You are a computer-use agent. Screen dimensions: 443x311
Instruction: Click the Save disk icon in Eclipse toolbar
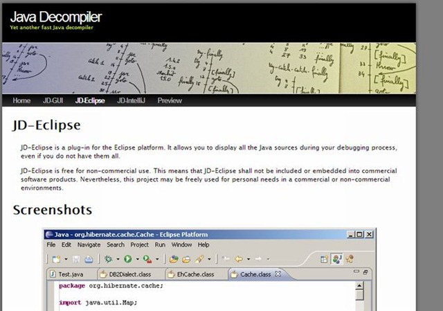(77, 259)
